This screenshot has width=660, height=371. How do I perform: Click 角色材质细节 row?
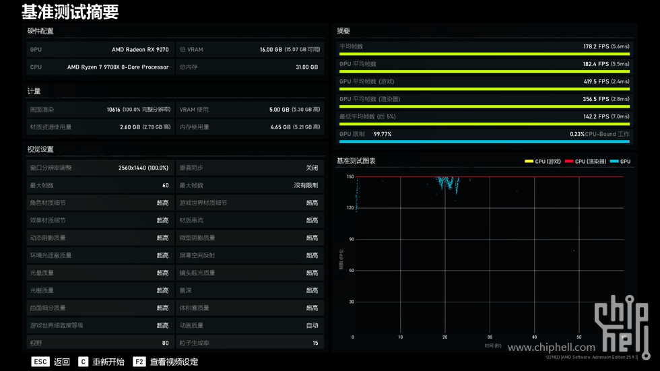pos(100,203)
